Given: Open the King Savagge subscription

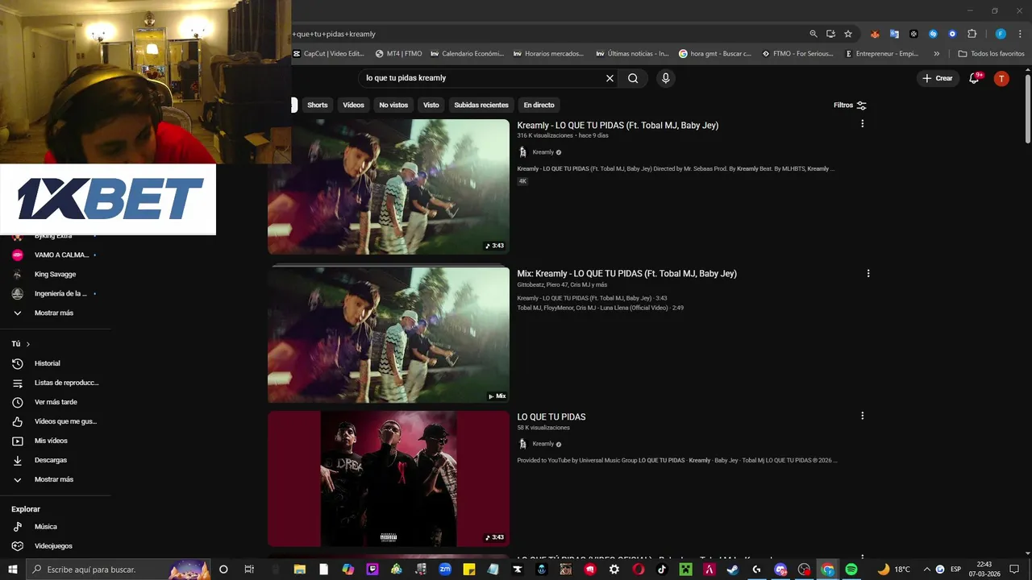Looking at the screenshot, I should 54,274.
